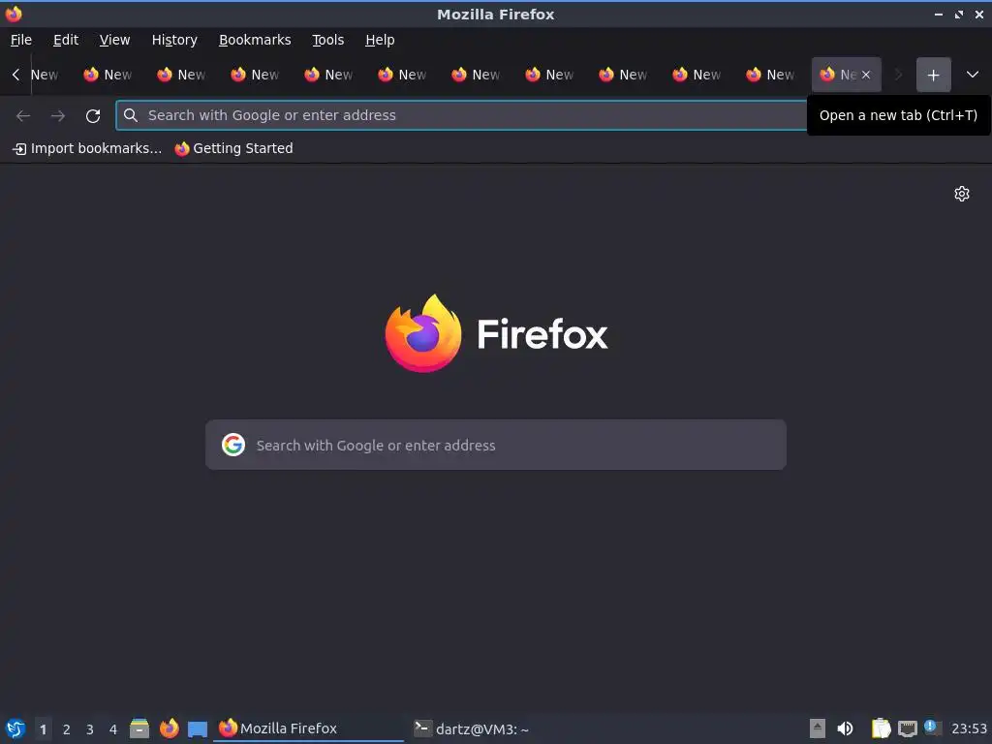Select the Mozilla Firefox taskbar entry

click(x=309, y=728)
